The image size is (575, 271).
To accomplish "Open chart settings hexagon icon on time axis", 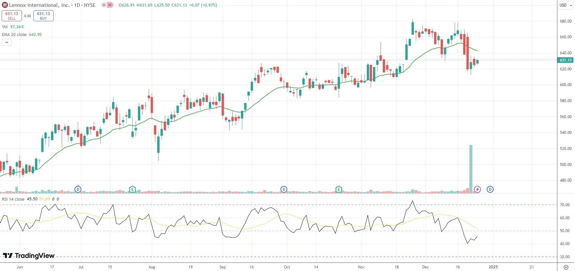I will tap(566, 267).
